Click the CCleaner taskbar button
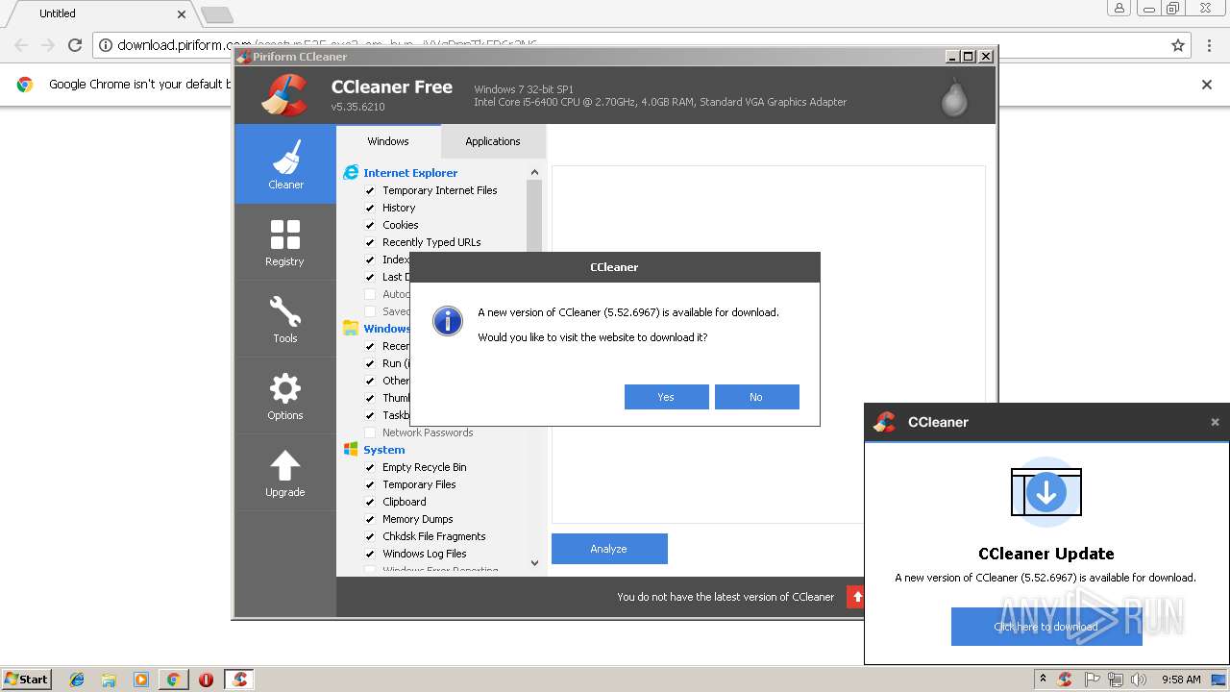The image size is (1230, 692). pyautogui.click(x=240, y=680)
